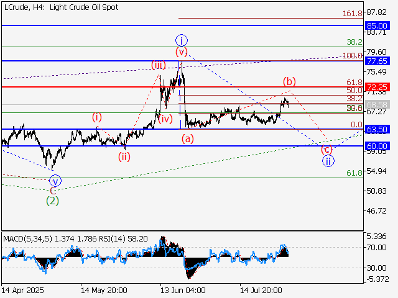Screen dimensions: 398x298
Task: Click the 85.00 price level tag
Action: coord(377,25)
